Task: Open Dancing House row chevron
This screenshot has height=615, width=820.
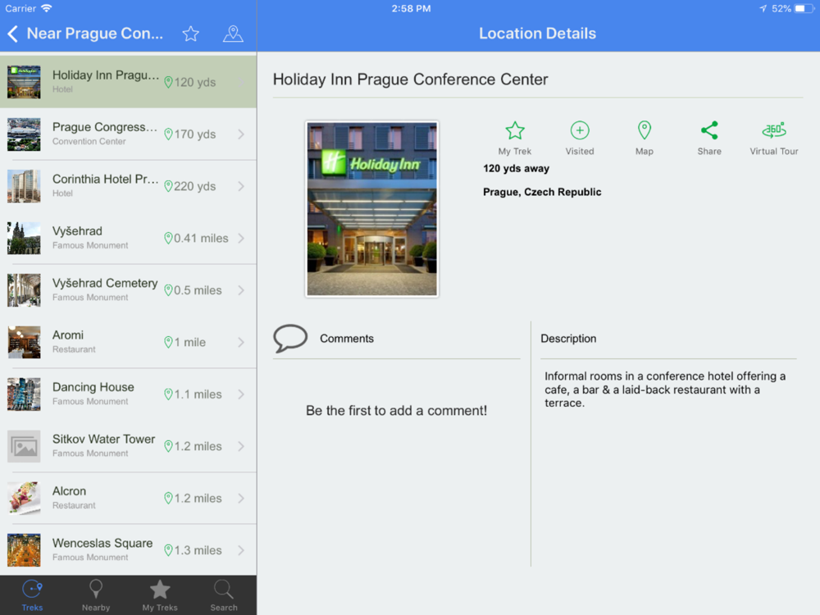Action: pyautogui.click(x=241, y=394)
